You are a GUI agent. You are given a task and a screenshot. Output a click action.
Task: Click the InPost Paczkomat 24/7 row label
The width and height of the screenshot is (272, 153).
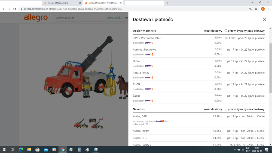pos(146,38)
